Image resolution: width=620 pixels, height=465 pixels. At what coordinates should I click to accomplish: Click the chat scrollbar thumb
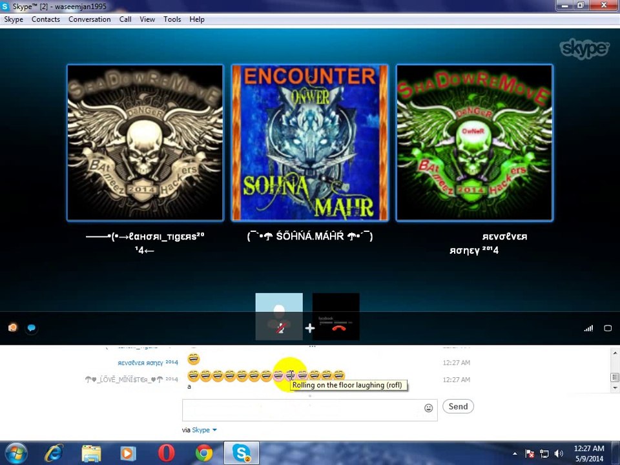(x=615, y=377)
